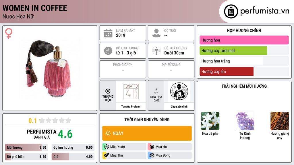The height and width of the screenshot is (165, 294).
Task: Click the 'Dưới 30cm' sillage value
Action: coord(174,53)
